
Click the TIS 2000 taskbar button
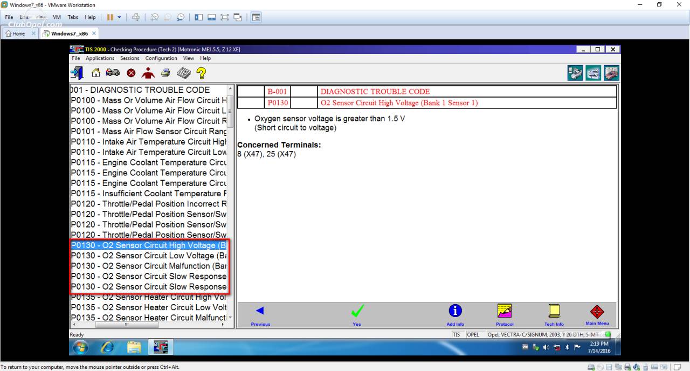[160, 348]
